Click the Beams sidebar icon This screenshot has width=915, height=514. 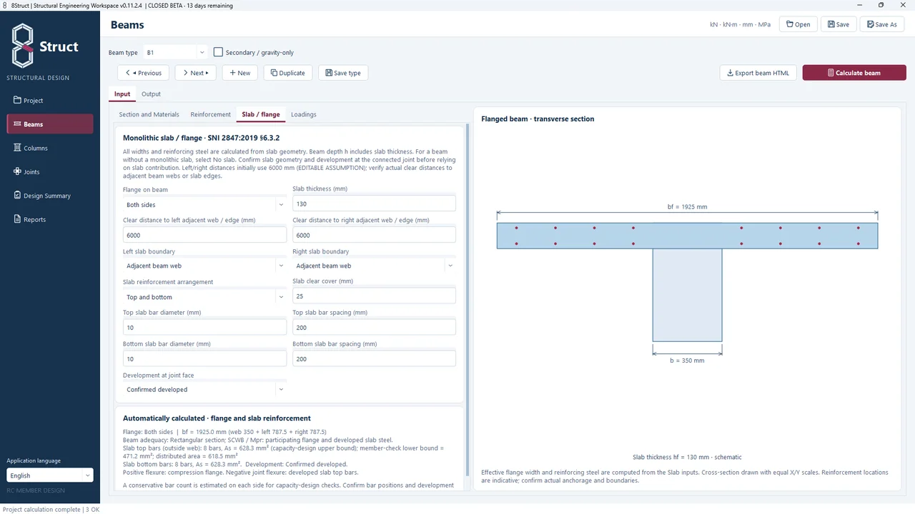pos(17,124)
